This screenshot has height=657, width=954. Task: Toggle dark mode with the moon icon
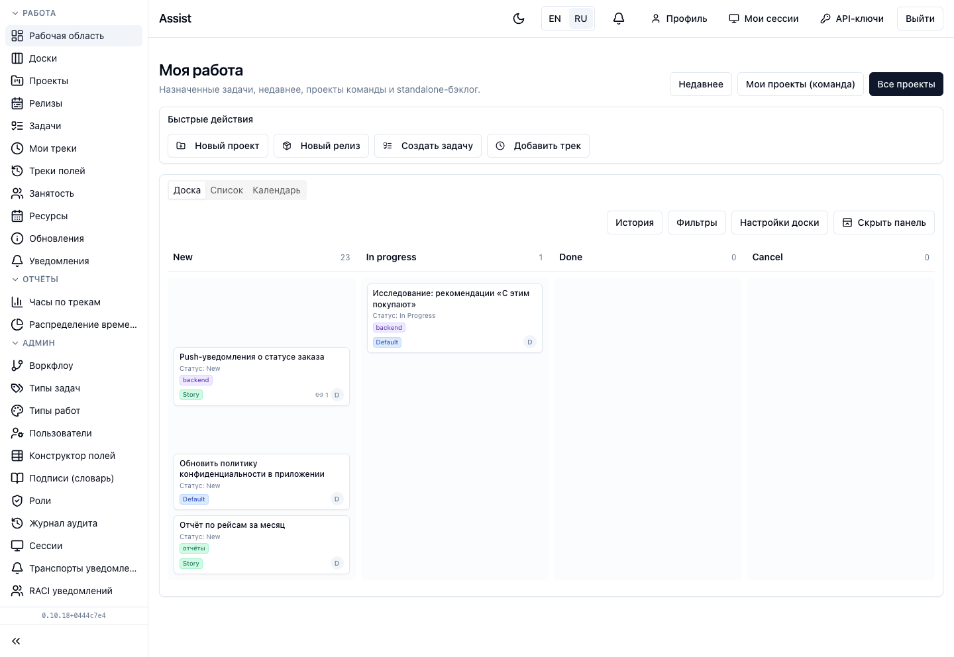(519, 19)
